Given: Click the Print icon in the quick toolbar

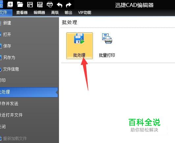Looking at the screenshot, I should [50, 5].
